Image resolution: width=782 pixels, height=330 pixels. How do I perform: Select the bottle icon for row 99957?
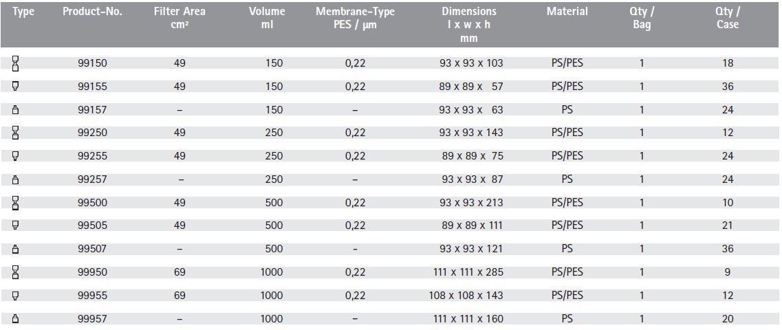click(15, 318)
